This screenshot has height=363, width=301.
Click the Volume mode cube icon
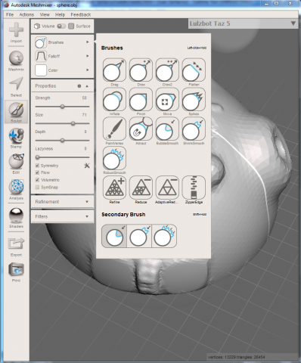point(37,26)
